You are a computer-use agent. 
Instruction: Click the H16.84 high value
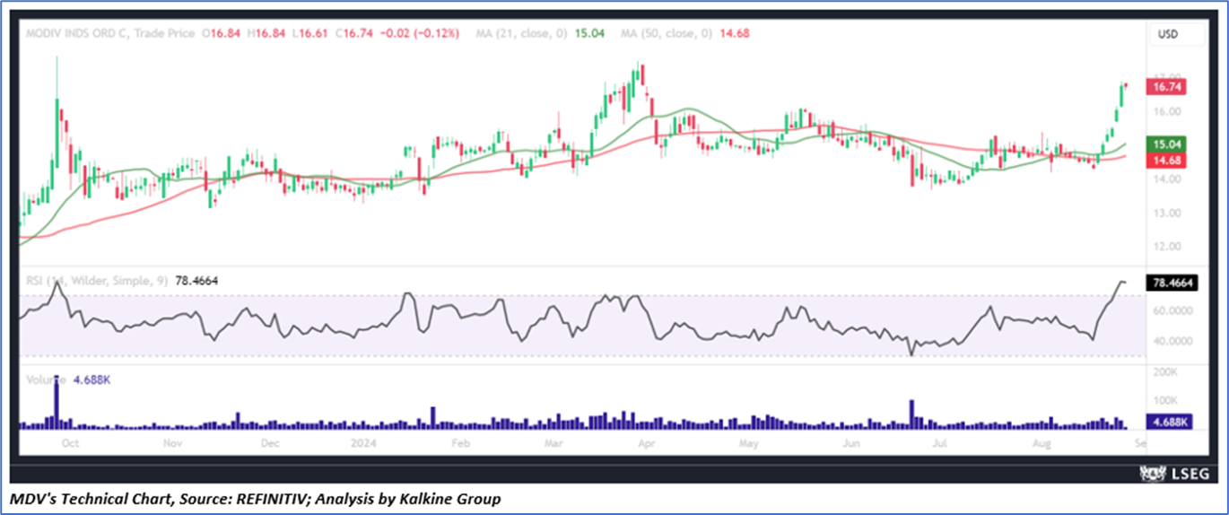click(267, 33)
